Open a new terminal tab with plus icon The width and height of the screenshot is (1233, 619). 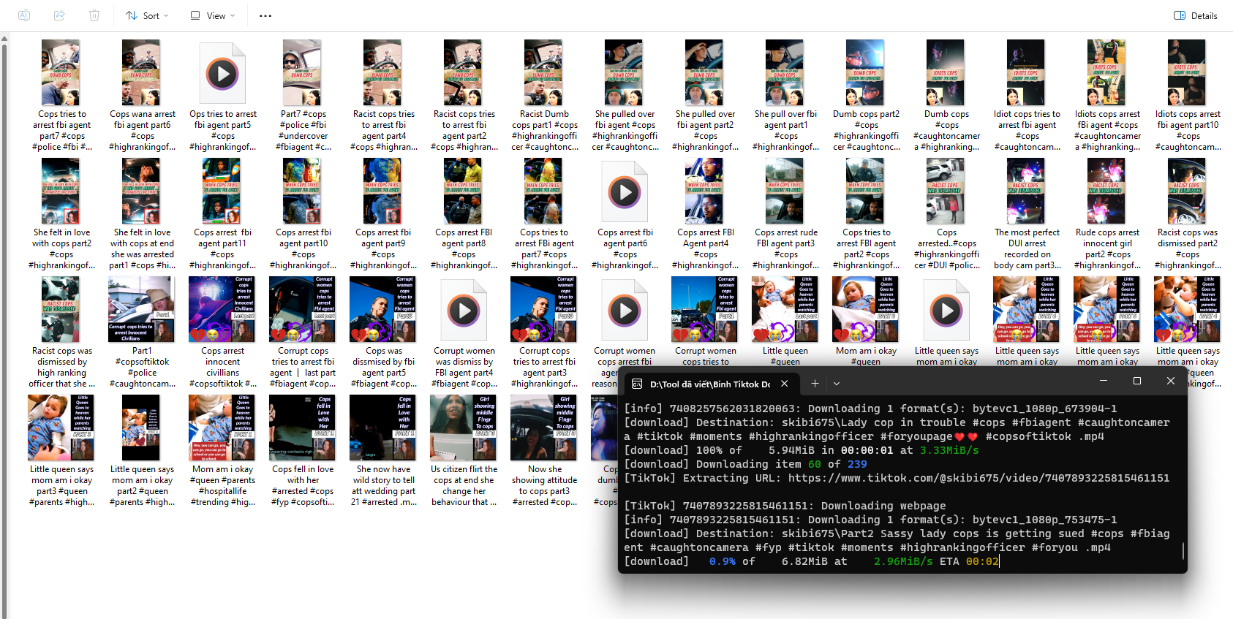tap(815, 383)
